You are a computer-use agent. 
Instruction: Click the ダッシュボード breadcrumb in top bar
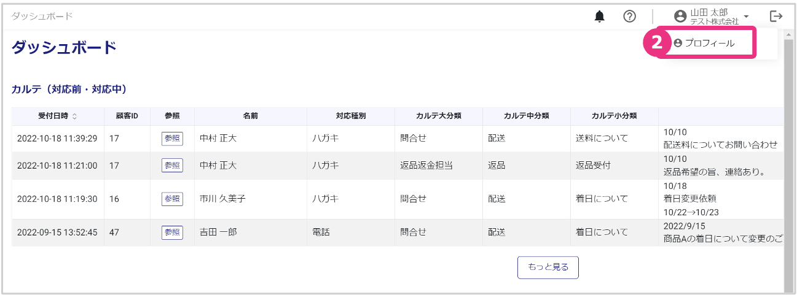pyautogui.click(x=42, y=16)
